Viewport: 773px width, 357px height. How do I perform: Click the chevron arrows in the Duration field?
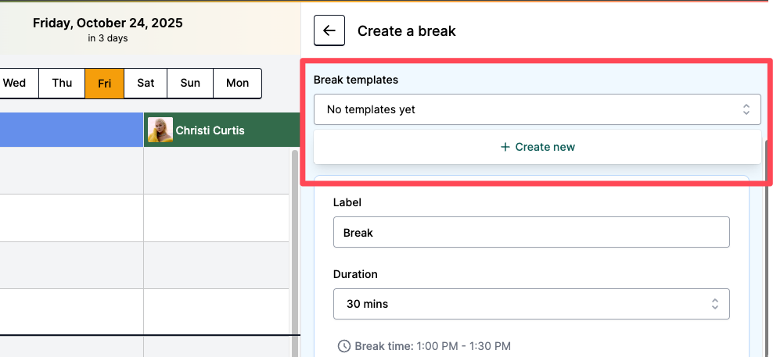click(715, 304)
